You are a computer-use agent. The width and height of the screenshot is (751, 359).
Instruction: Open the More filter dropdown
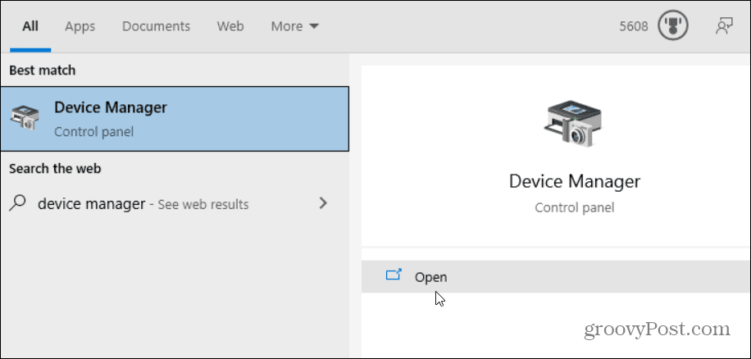pyautogui.click(x=294, y=26)
